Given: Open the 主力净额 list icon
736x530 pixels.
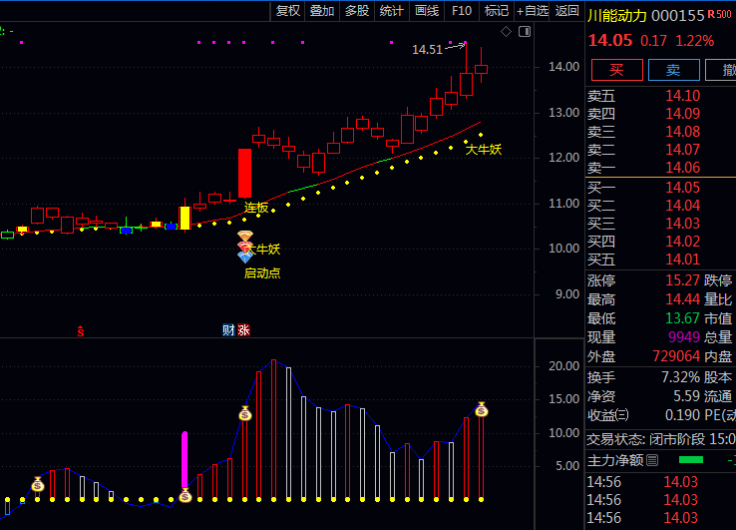Looking at the screenshot, I should 652,460.
